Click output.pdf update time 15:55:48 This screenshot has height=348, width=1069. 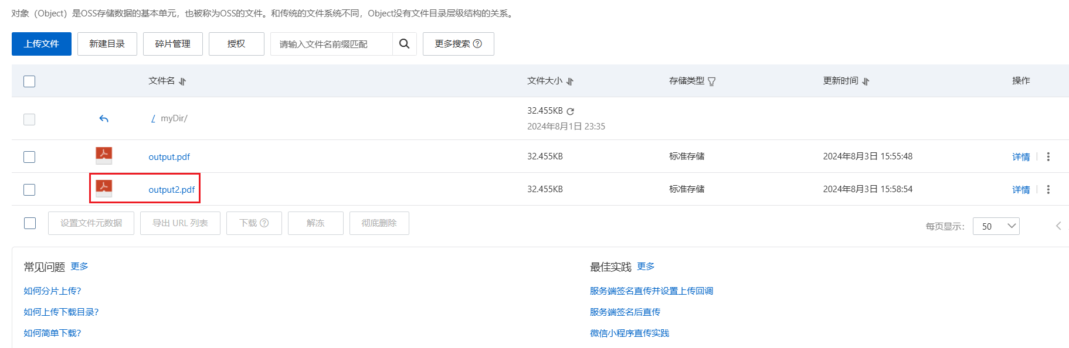[867, 156]
